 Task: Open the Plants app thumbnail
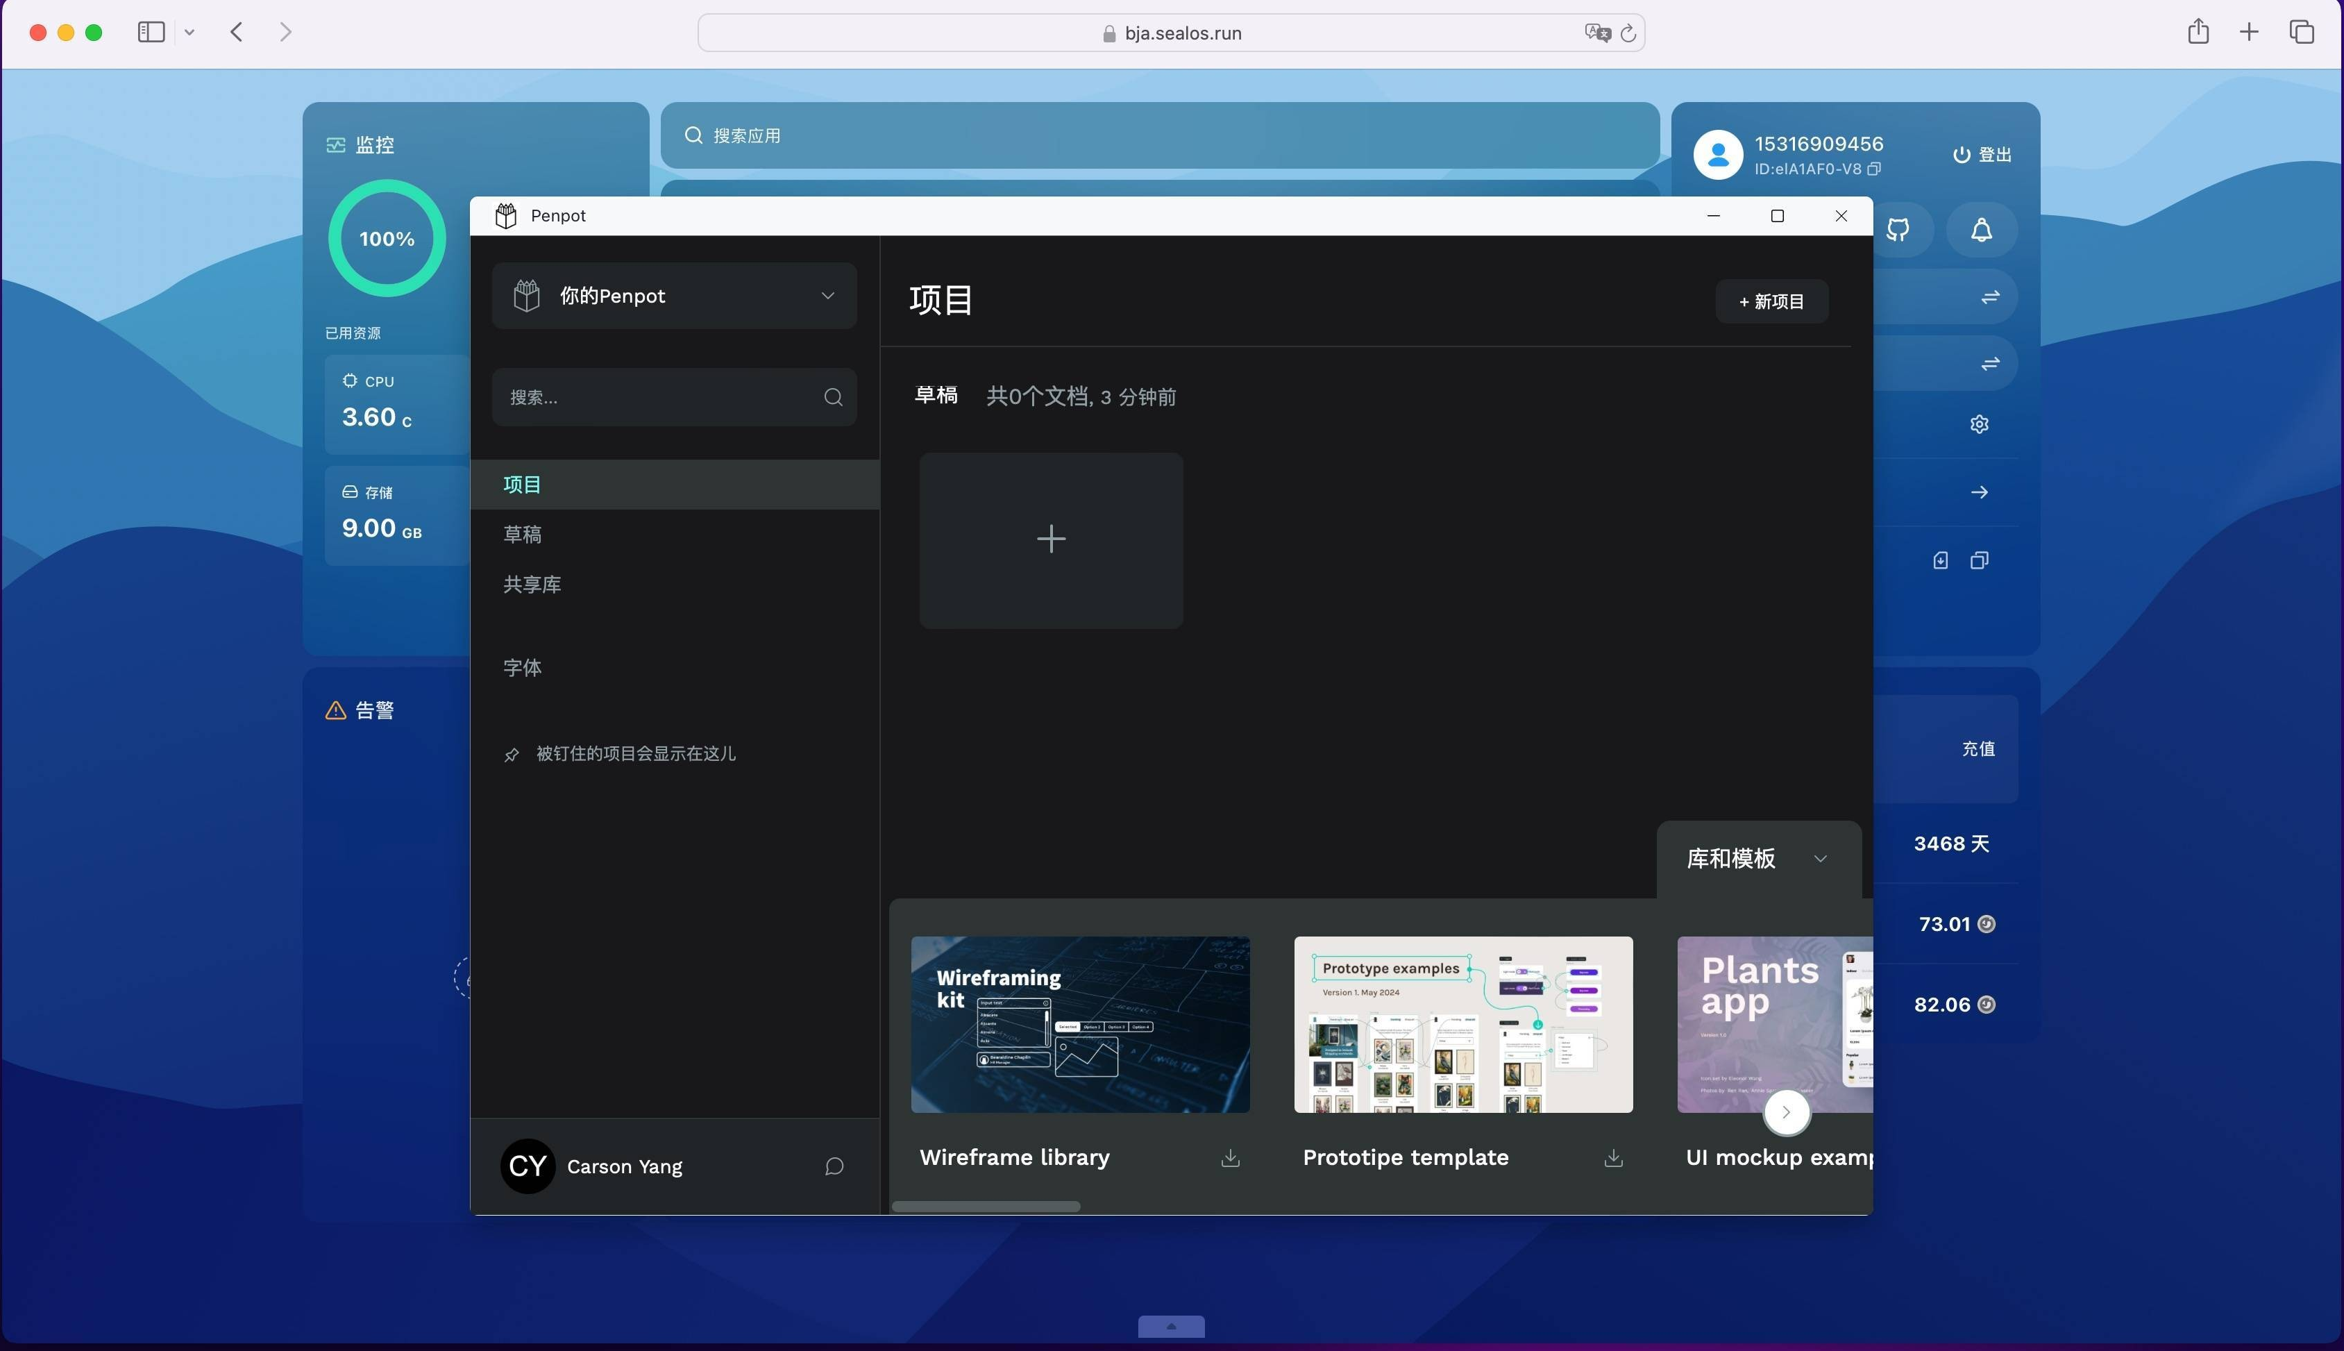[1776, 1025]
